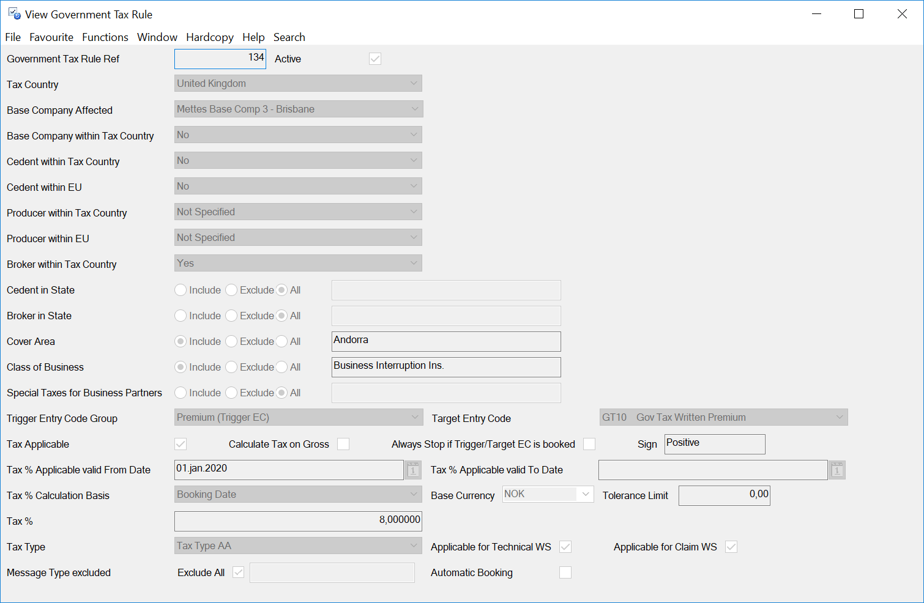
Task: Click the app icon in title bar
Action: point(14,14)
